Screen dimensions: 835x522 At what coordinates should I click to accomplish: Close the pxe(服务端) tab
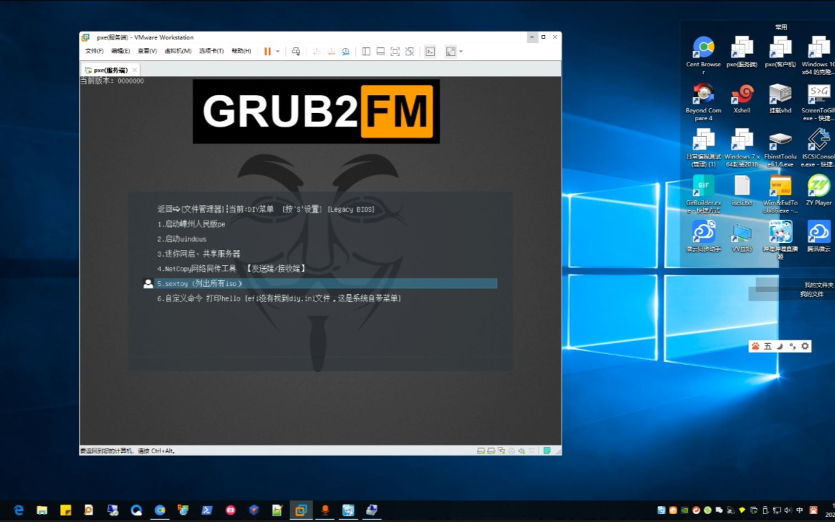click(x=135, y=70)
